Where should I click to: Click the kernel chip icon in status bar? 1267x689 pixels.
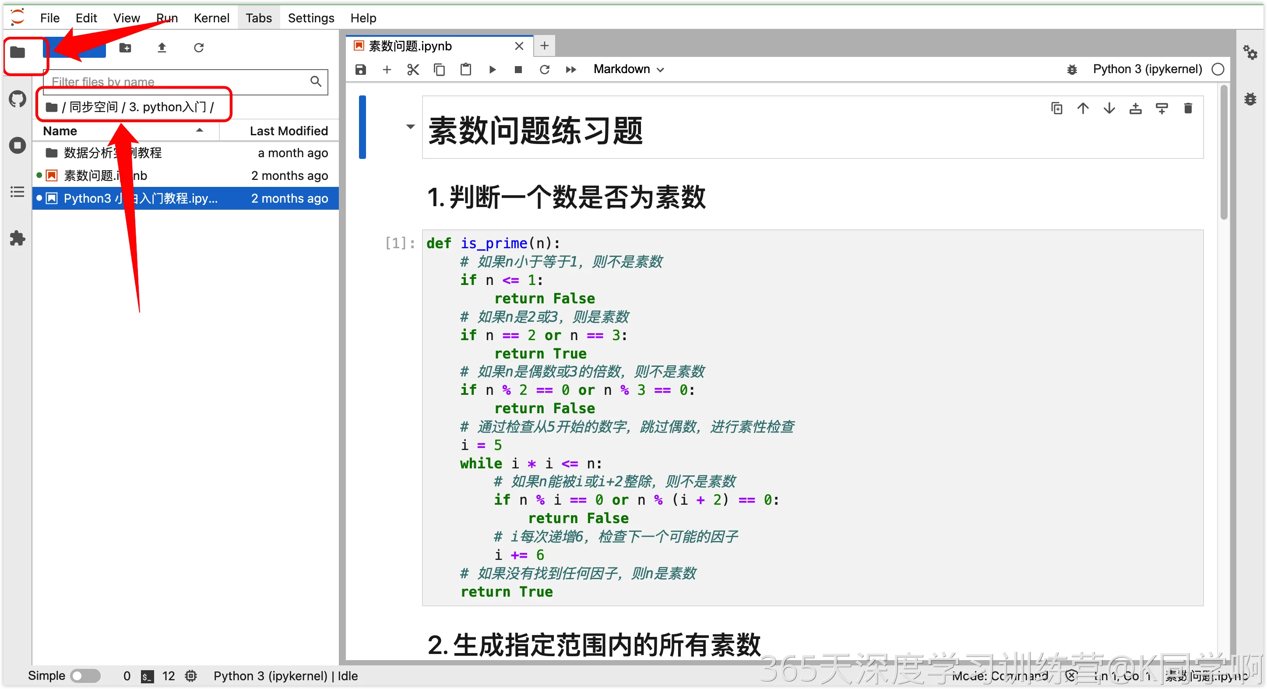tap(191, 676)
